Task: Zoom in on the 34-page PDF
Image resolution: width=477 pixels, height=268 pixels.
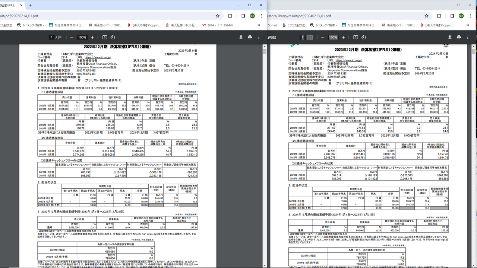Action: click(x=93, y=37)
